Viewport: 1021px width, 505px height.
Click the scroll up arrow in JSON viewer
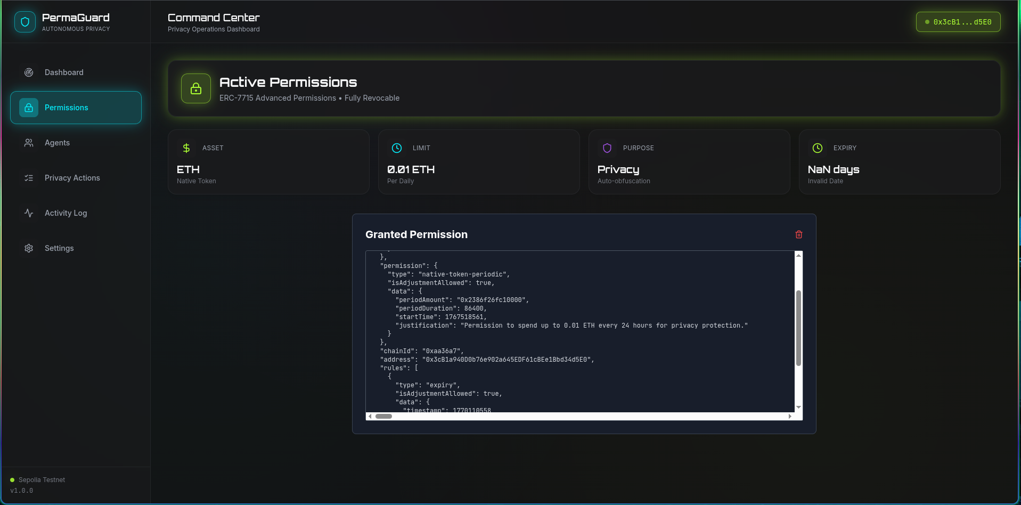coord(798,256)
